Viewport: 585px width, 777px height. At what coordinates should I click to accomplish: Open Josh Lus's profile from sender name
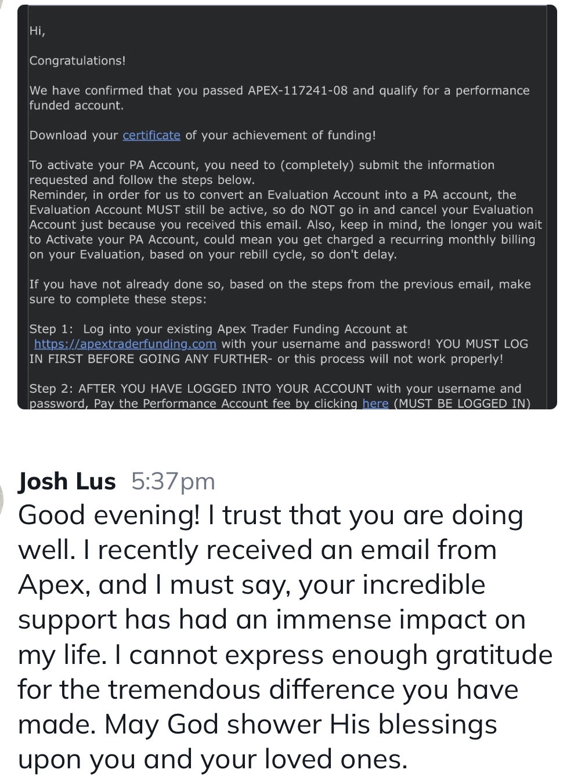click(x=67, y=481)
